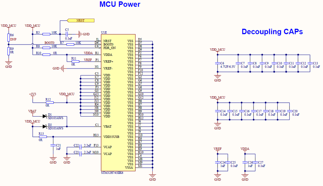Select pin number H13 label
The width and height of the screenshot is (323, 186).
(x=96, y=135)
